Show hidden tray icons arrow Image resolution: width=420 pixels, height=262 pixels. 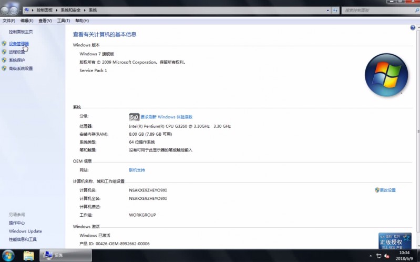(x=371, y=256)
